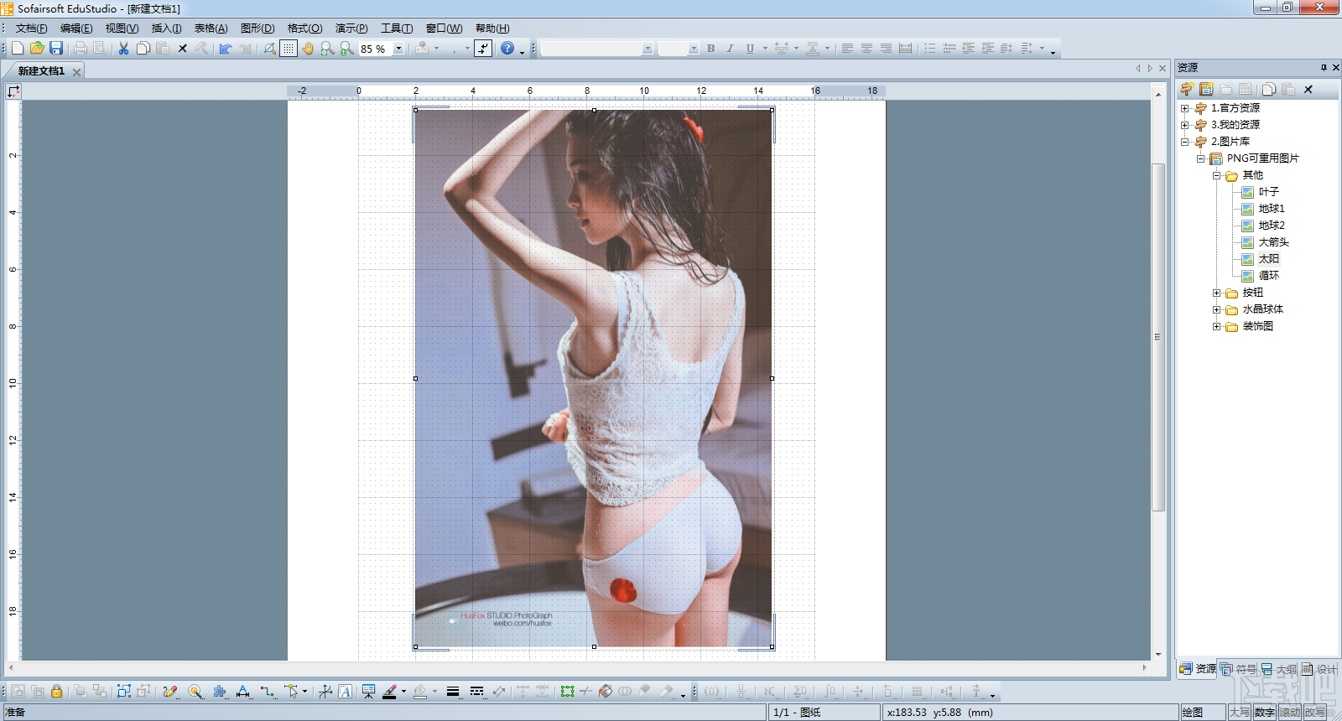Click the lock icon in bottom toolbar
The height and width of the screenshot is (721, 1342).
point(57,692)
